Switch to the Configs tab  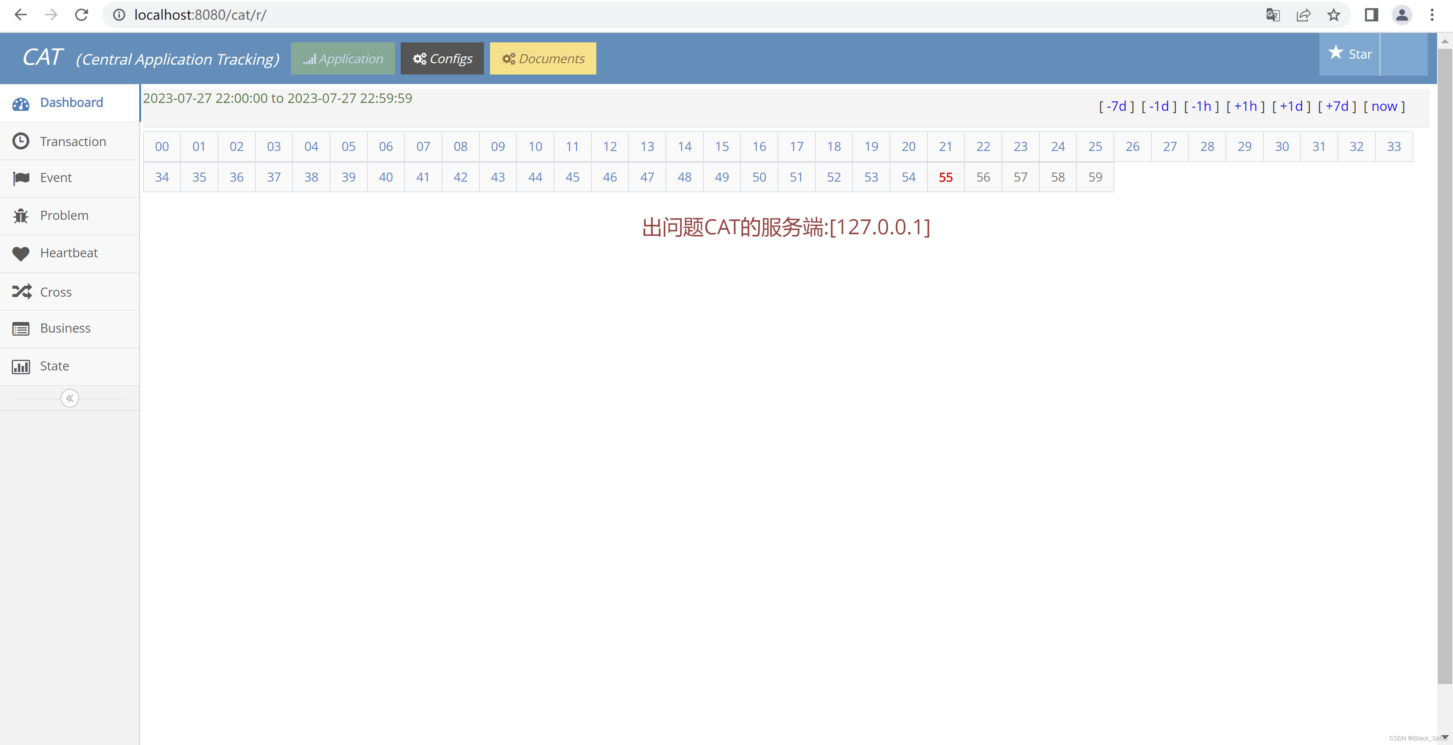[x=442, y=58]
